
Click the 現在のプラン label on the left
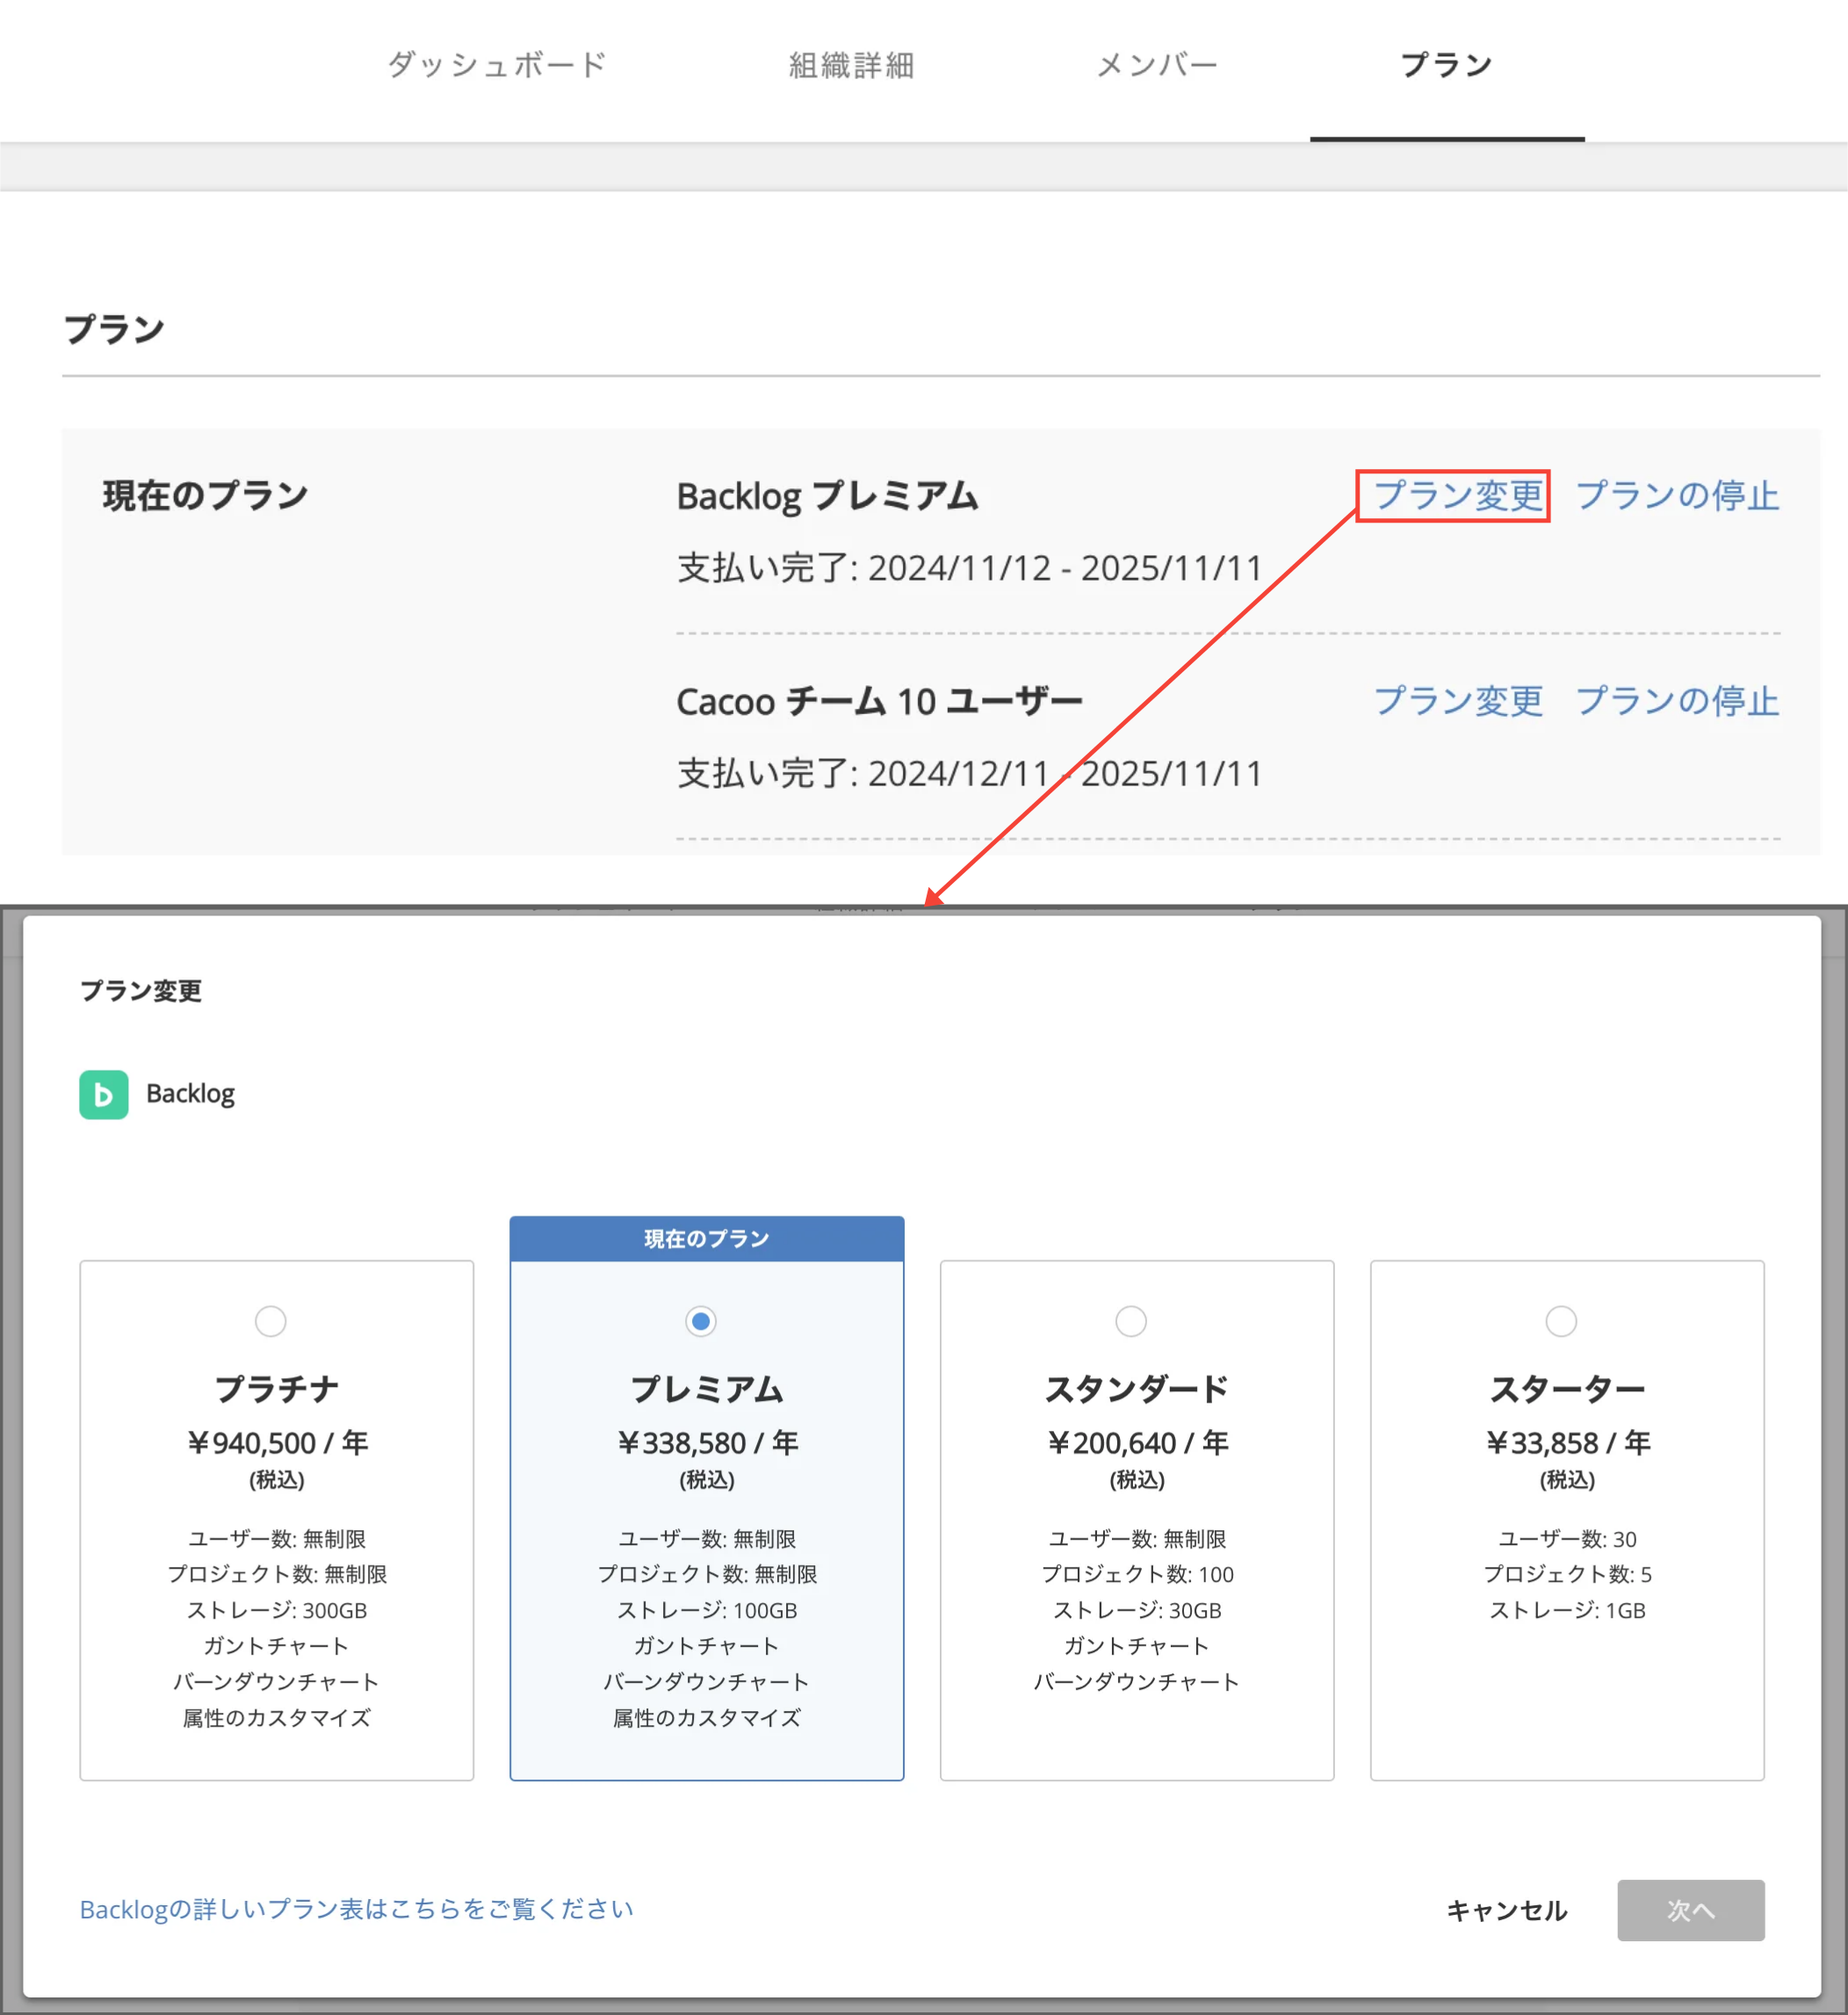(x=205, y=496)
